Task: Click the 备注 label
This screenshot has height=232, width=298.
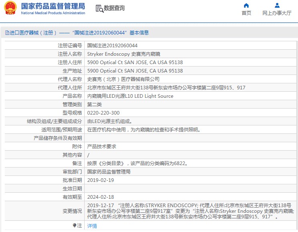Action: [77, 163]
